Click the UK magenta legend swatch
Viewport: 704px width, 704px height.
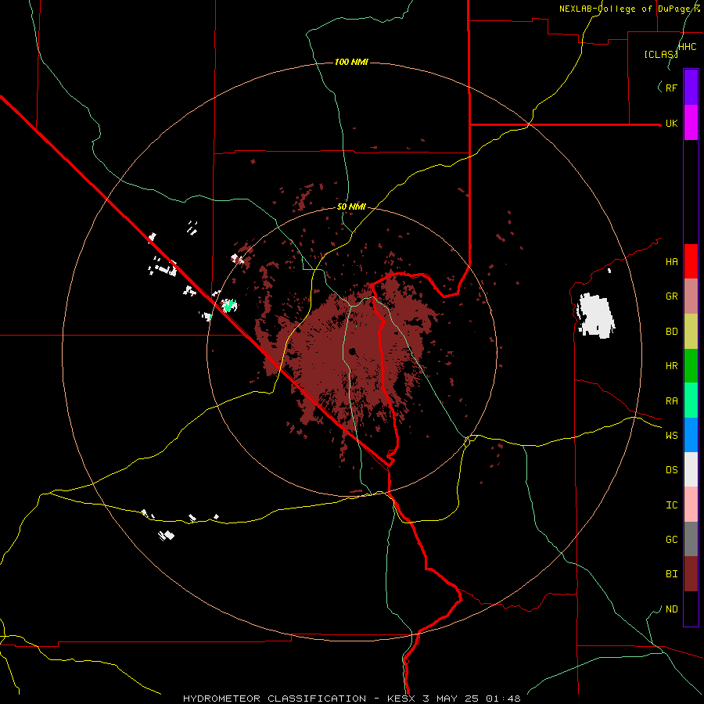click(691, 123)
